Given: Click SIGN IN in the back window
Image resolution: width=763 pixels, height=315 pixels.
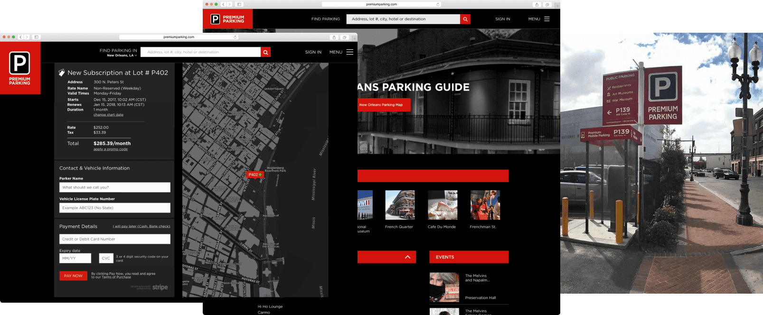Looking at the screenshot, I should [502, 19].
